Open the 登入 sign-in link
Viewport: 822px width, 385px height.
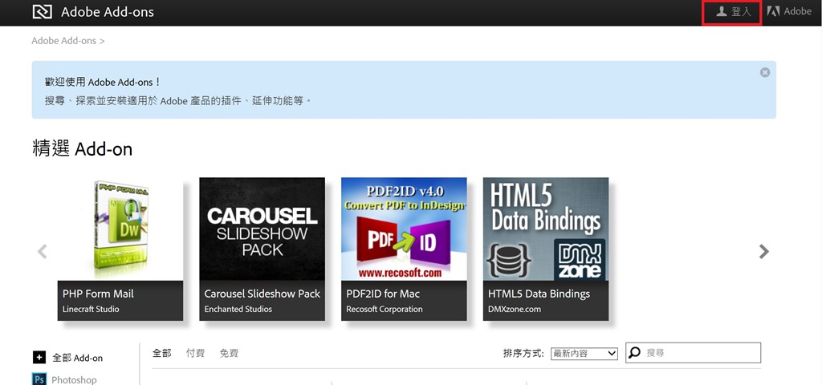[734, 11]
